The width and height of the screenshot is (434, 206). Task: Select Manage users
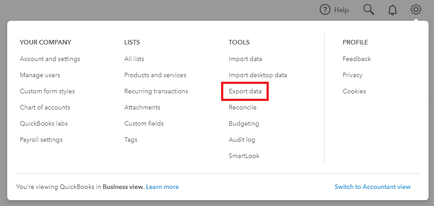coord(40,75)
